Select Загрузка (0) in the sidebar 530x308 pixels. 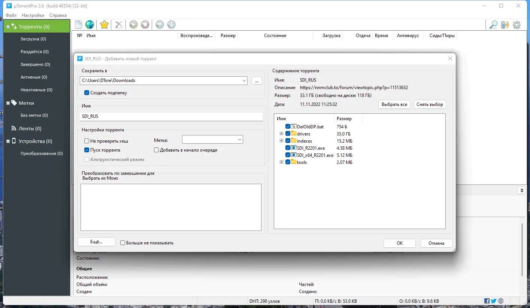33,39
